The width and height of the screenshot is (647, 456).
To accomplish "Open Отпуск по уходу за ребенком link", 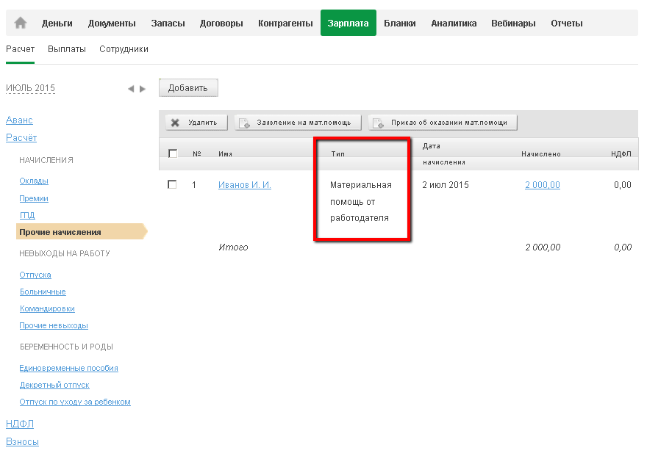I will 75,402.
